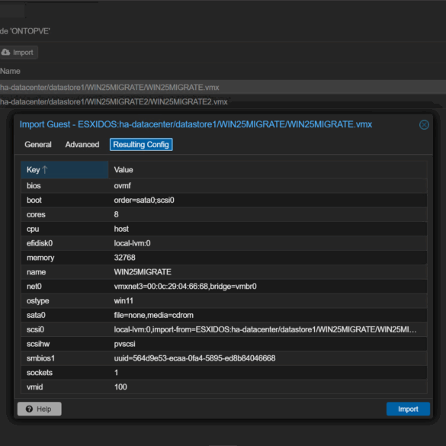Select the memory 32768 row

[224, 258]
